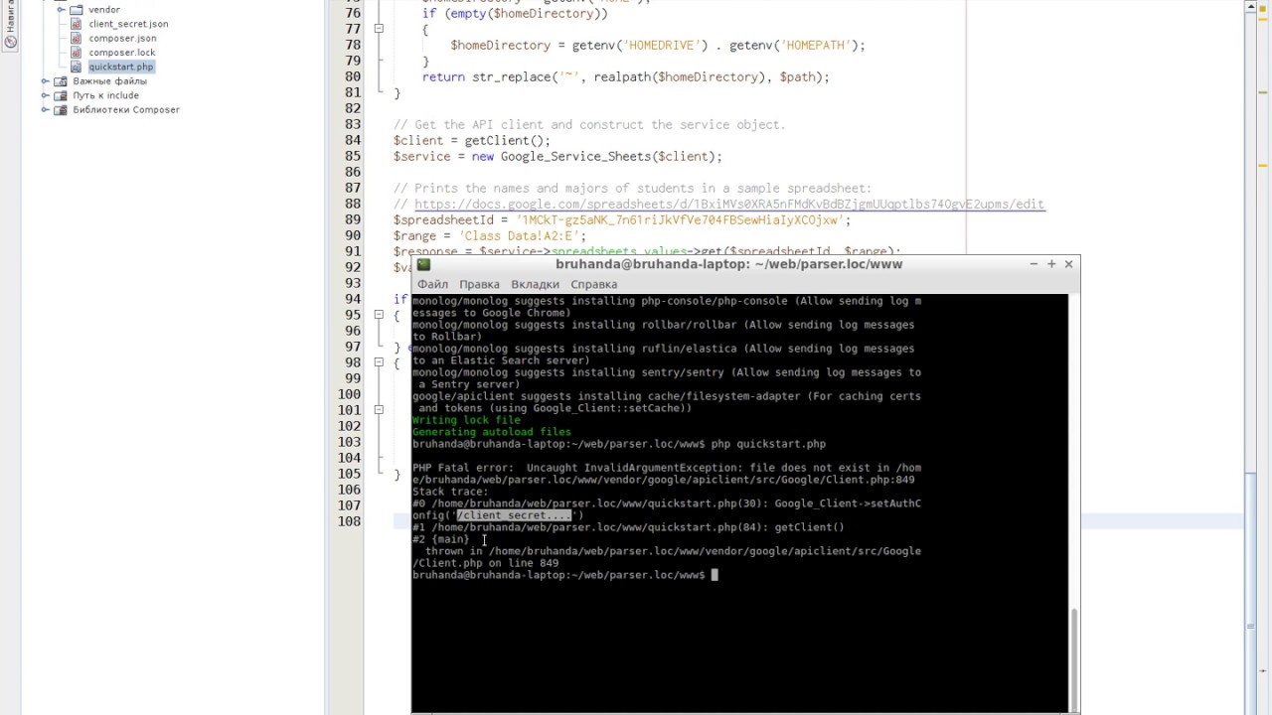
Task: Open the Файл menu in terminal
Action: point(432,284)
